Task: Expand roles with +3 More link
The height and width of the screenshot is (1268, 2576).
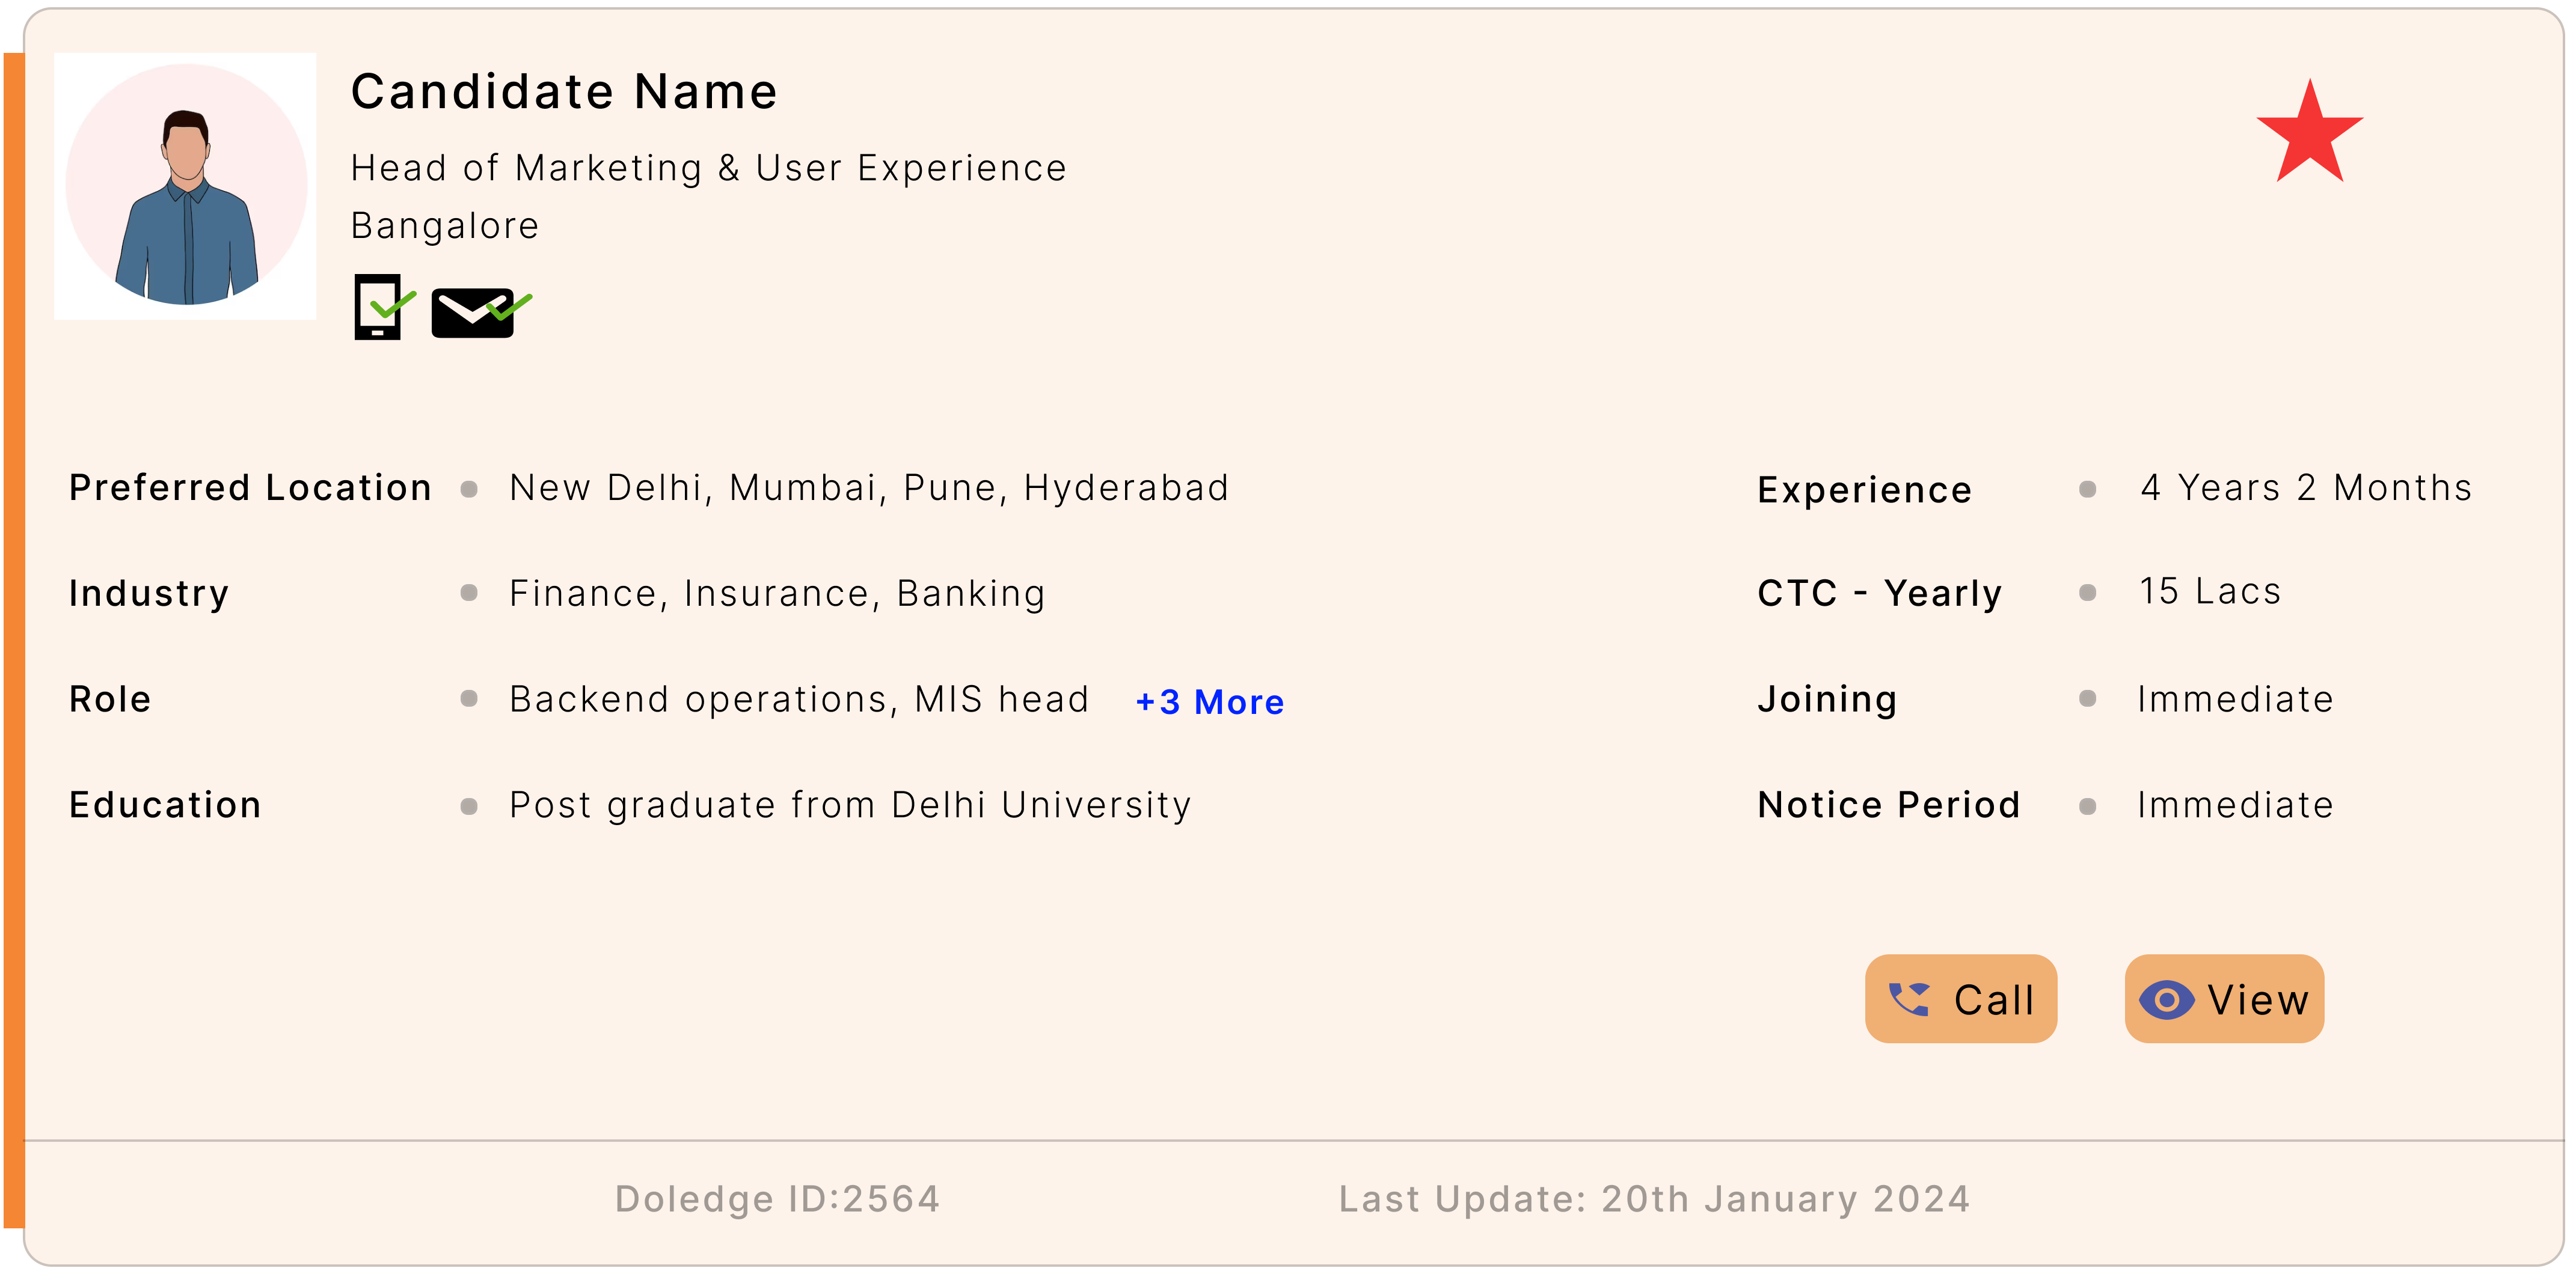Action: pos(1209,701)
